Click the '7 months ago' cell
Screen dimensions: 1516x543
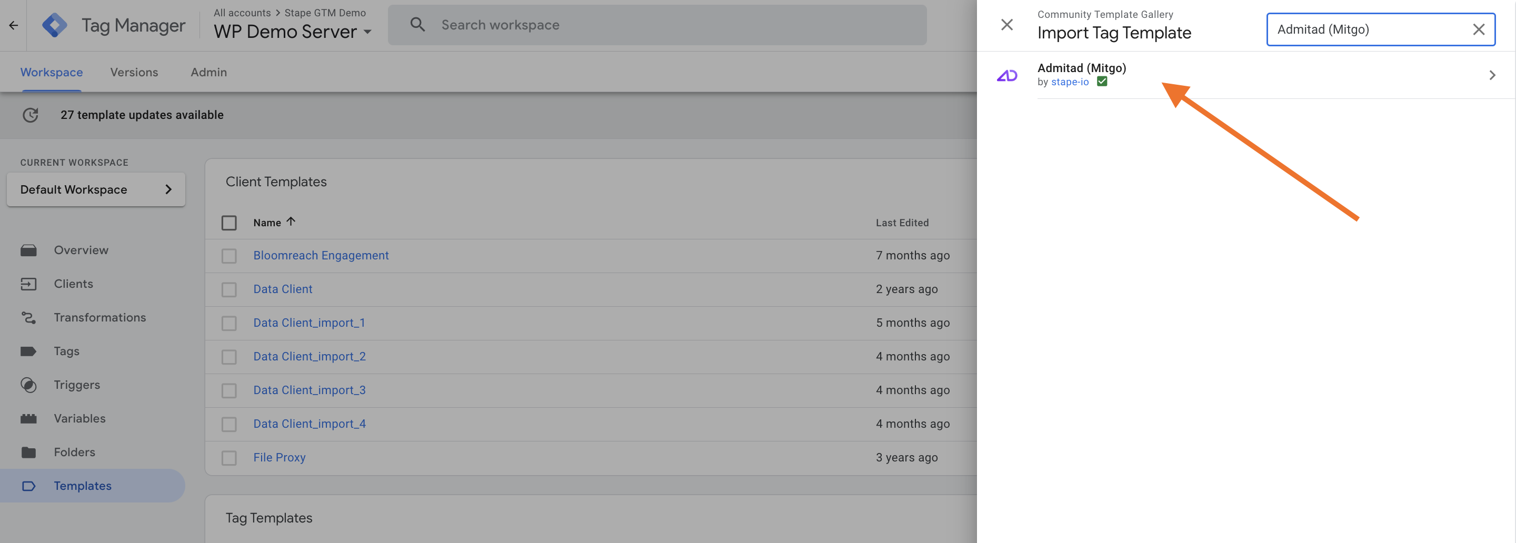coord(913,255)
